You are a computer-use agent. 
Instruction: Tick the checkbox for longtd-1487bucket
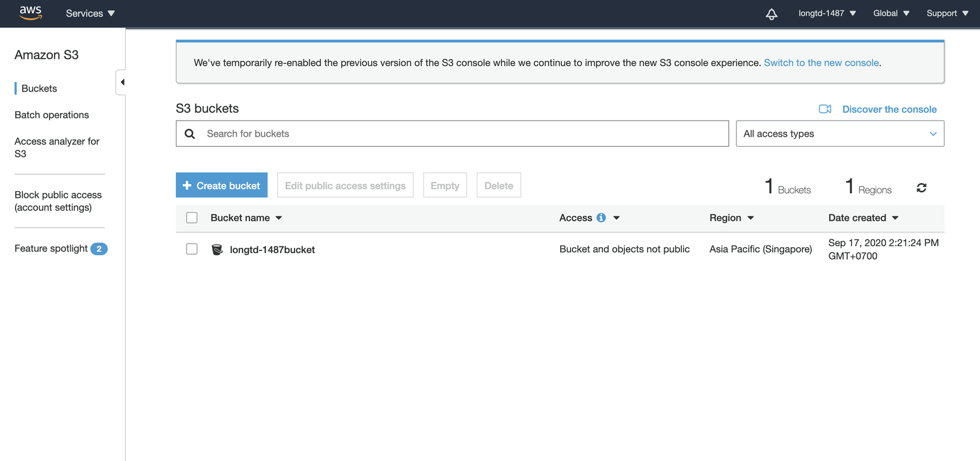click(192, 249)
